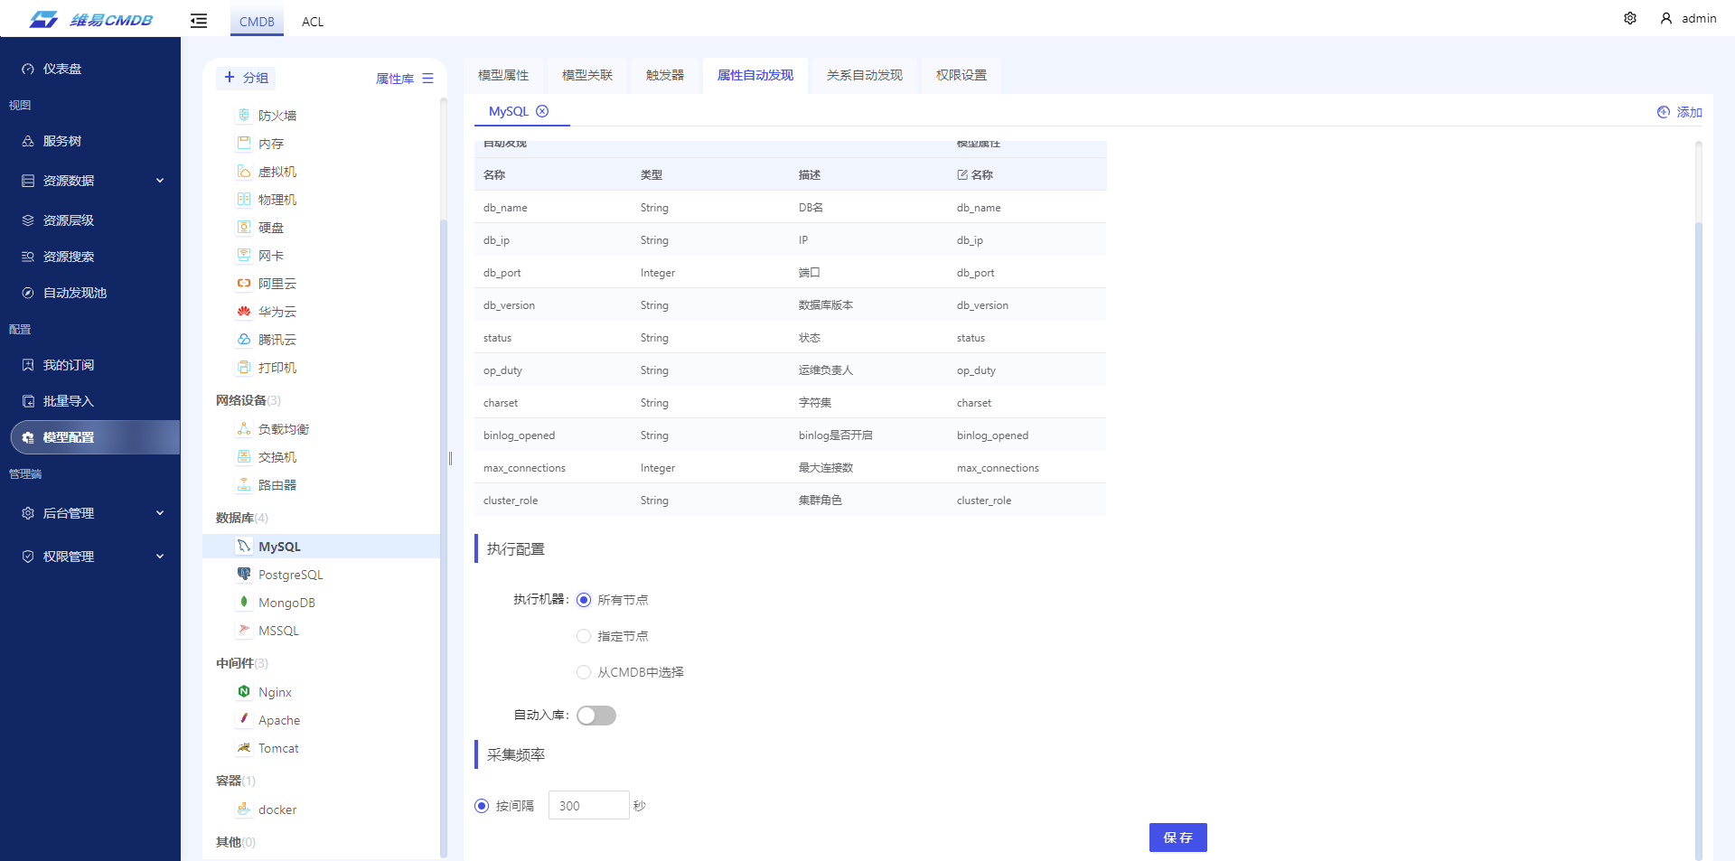Viewport: 1735px width, 861px height.
Task: Switch to the 触发器 tab
Action: [x=664, y=75]
